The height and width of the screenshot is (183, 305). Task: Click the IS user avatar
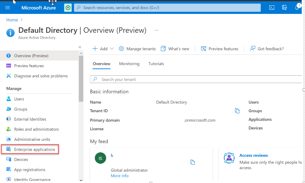(100, 158)
